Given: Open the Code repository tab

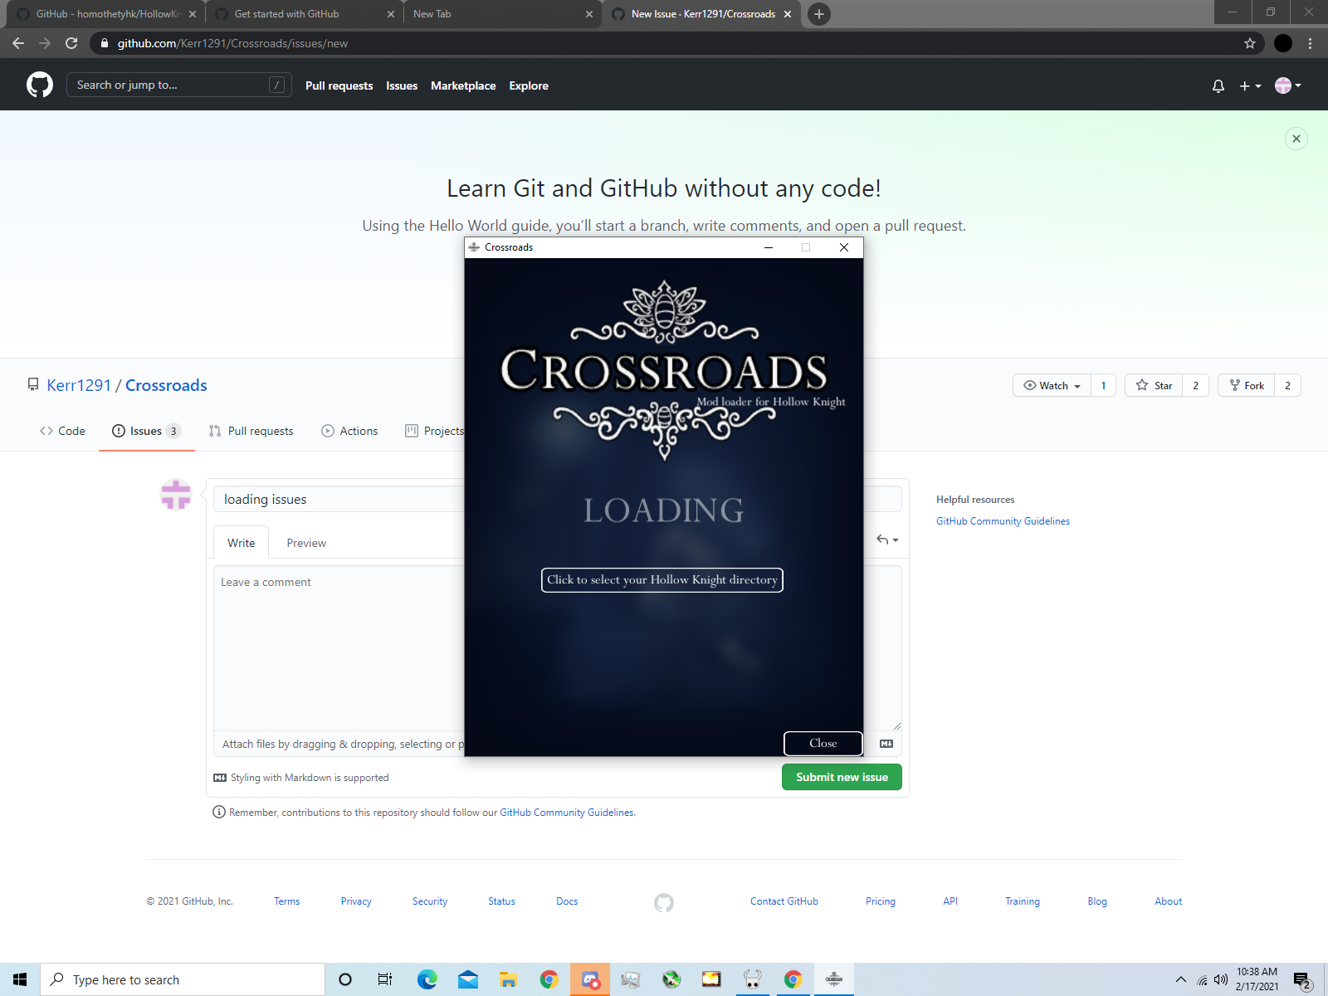Looking at the screenshot, I should (62, 431).
